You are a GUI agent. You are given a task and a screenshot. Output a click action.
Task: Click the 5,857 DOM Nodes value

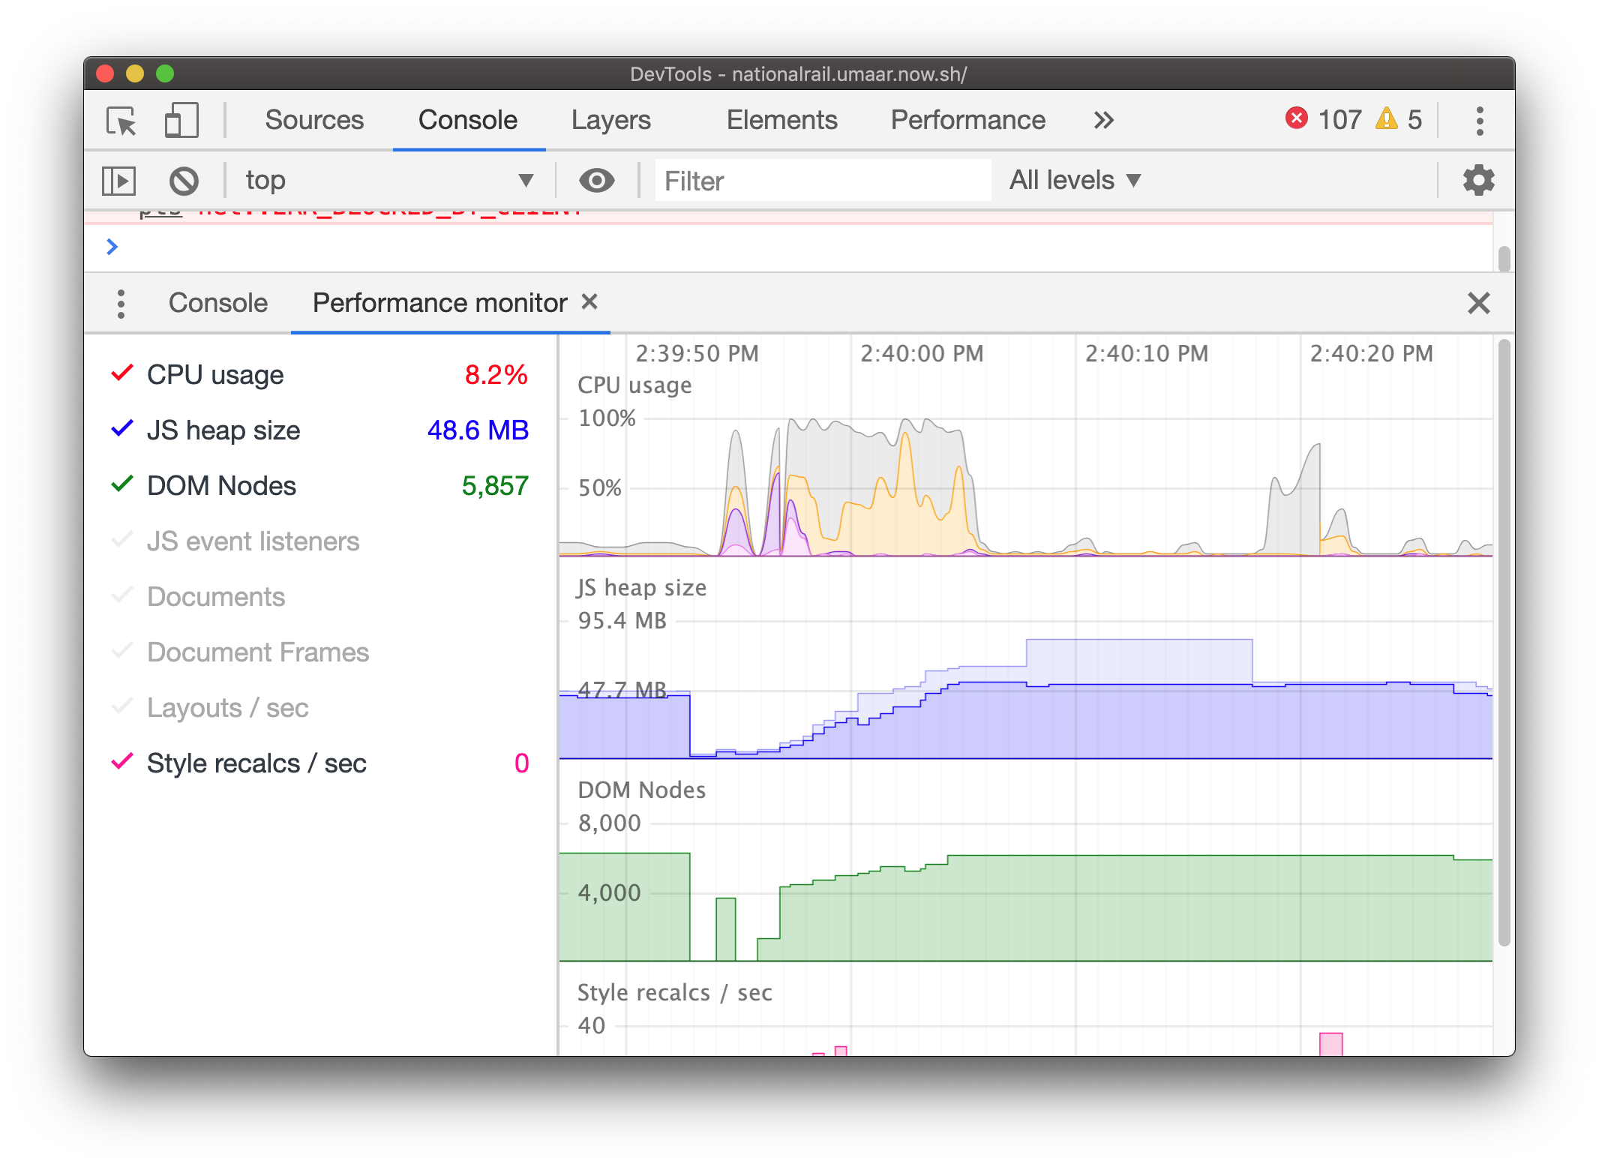pos(495,485)
